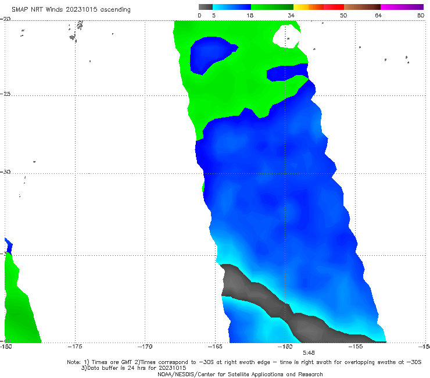Click the NOAA/NESDIS credit line

pos(240,374)
